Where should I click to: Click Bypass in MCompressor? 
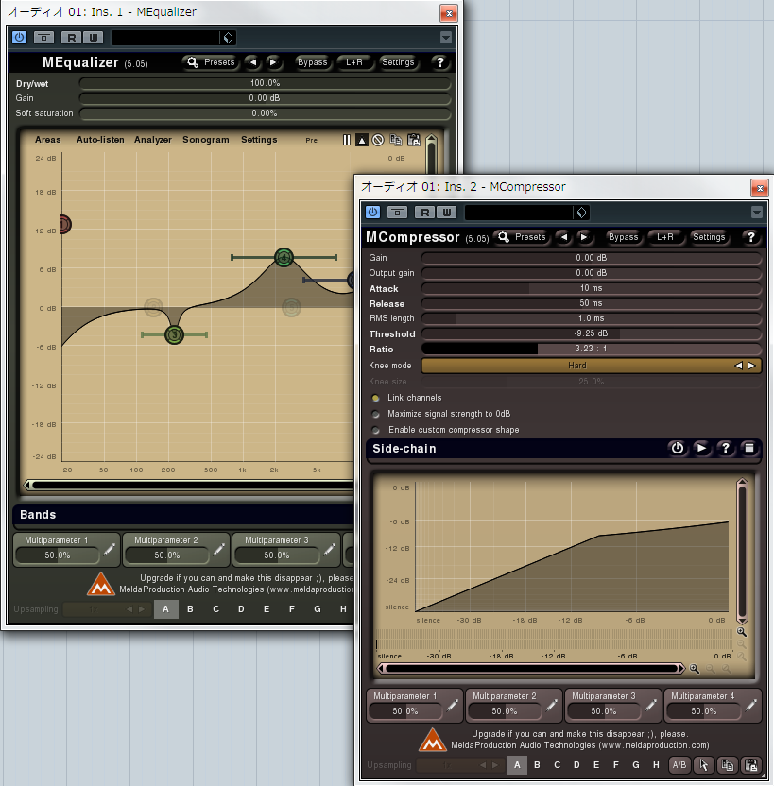click(623, 237)
